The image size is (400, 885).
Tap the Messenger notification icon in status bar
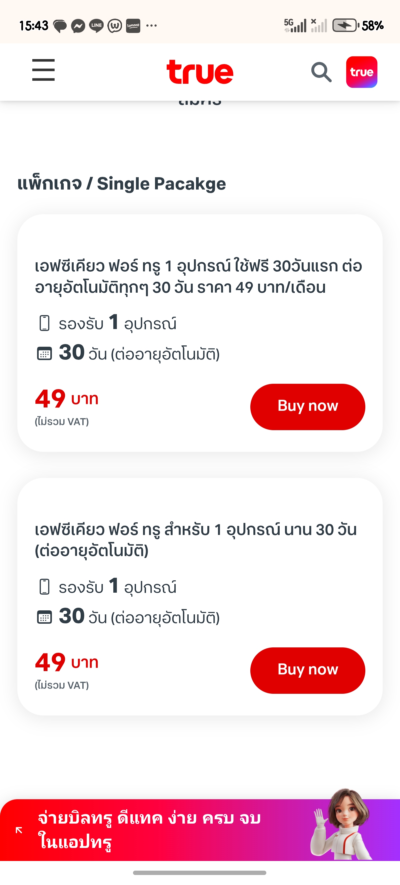tap(78, 26)
